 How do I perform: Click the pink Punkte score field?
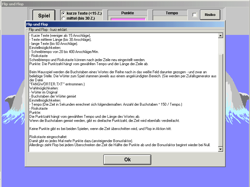(128, 19)
